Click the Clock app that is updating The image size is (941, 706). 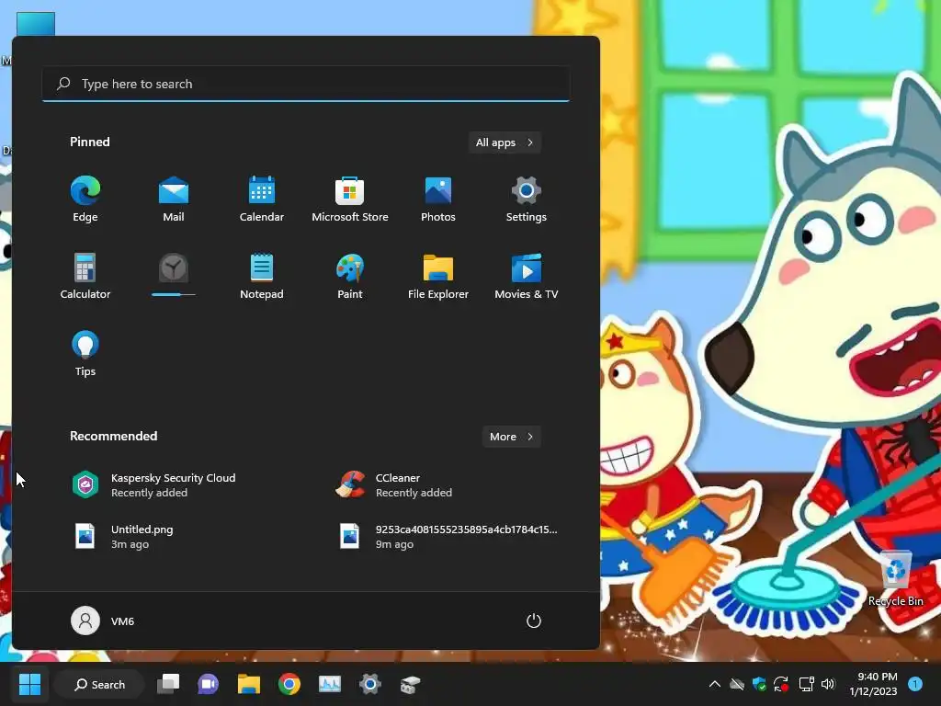174,274
